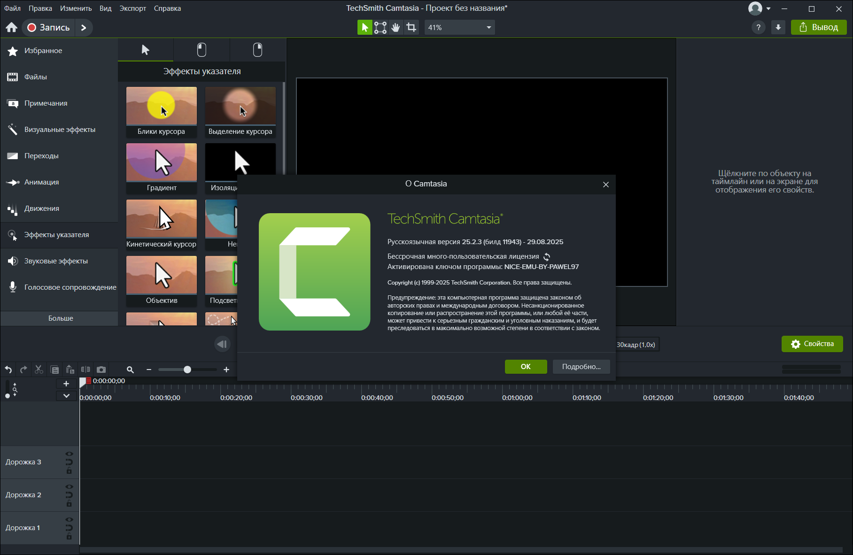Open Animation (Анимация) panel
Screen dimensions: 853x555
59,182
